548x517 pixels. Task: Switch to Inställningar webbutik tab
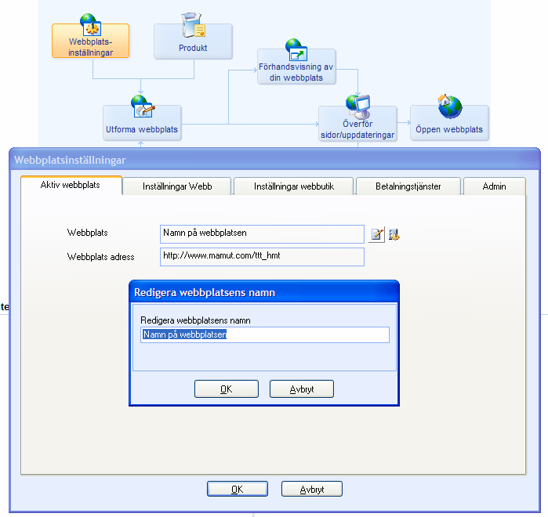[x=293, y=186]
